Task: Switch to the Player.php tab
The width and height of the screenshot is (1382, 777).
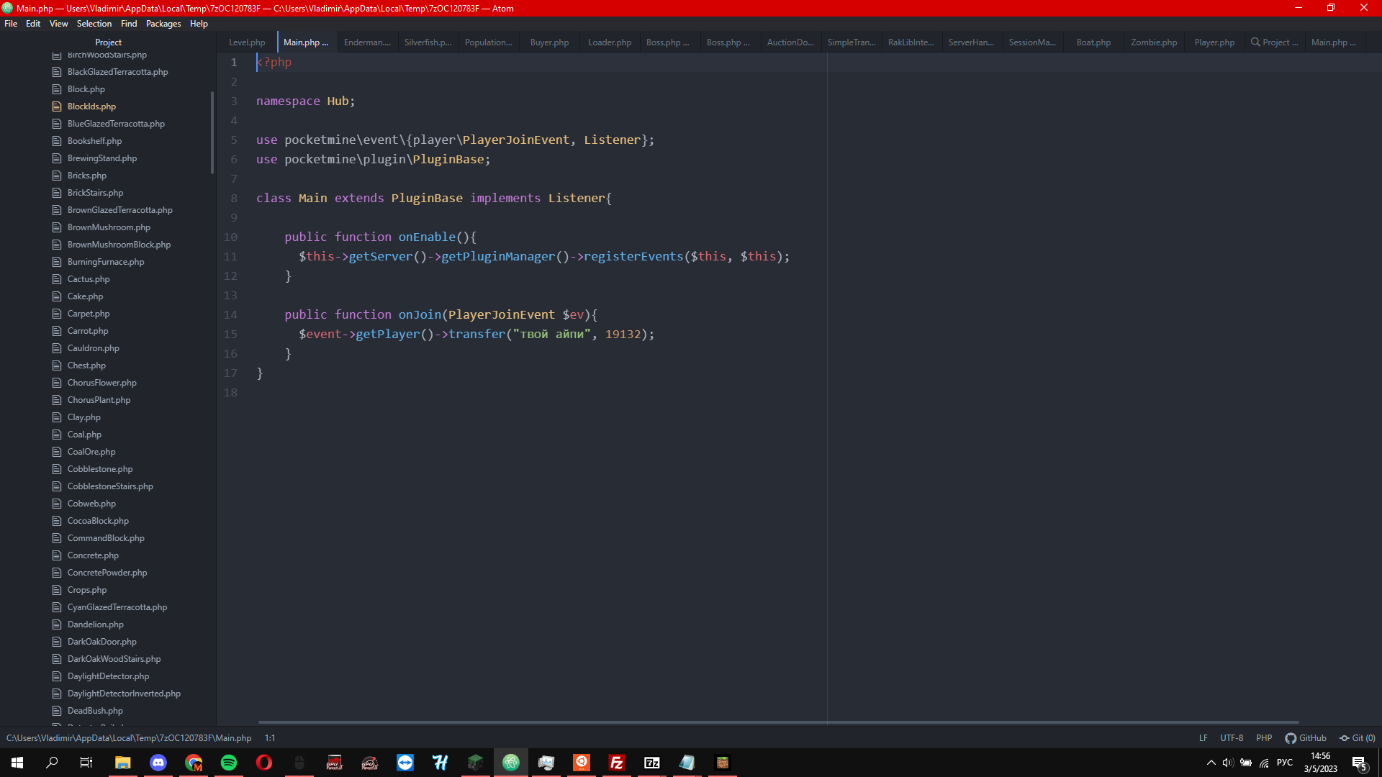Action: 1214,42
